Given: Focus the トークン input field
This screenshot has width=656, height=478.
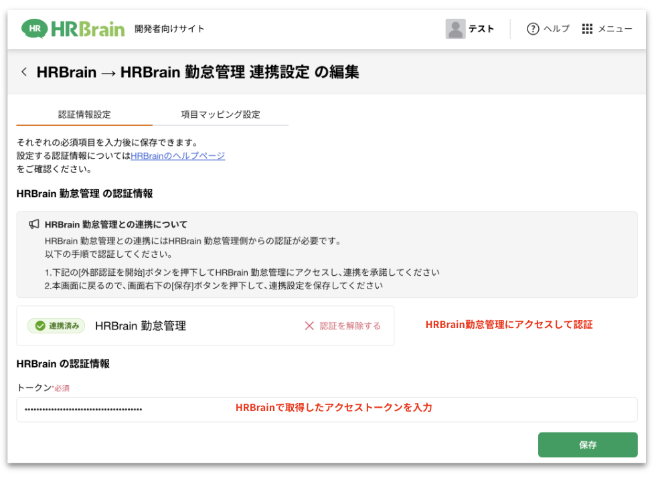Looking at the screenshot, I should (327, 409).
